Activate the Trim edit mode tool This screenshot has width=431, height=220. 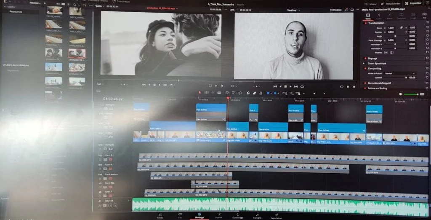point(206,93)
